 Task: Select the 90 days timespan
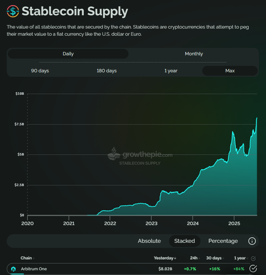(x=40, y=71)
